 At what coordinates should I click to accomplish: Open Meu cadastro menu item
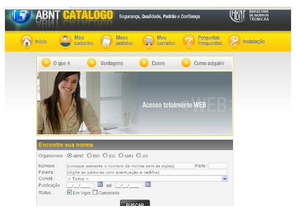[x=83, y=41]
